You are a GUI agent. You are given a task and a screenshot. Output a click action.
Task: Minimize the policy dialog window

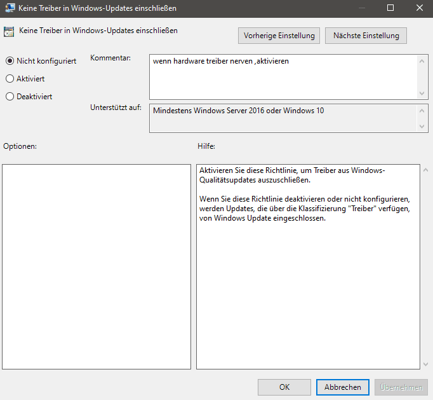(362, 8)
